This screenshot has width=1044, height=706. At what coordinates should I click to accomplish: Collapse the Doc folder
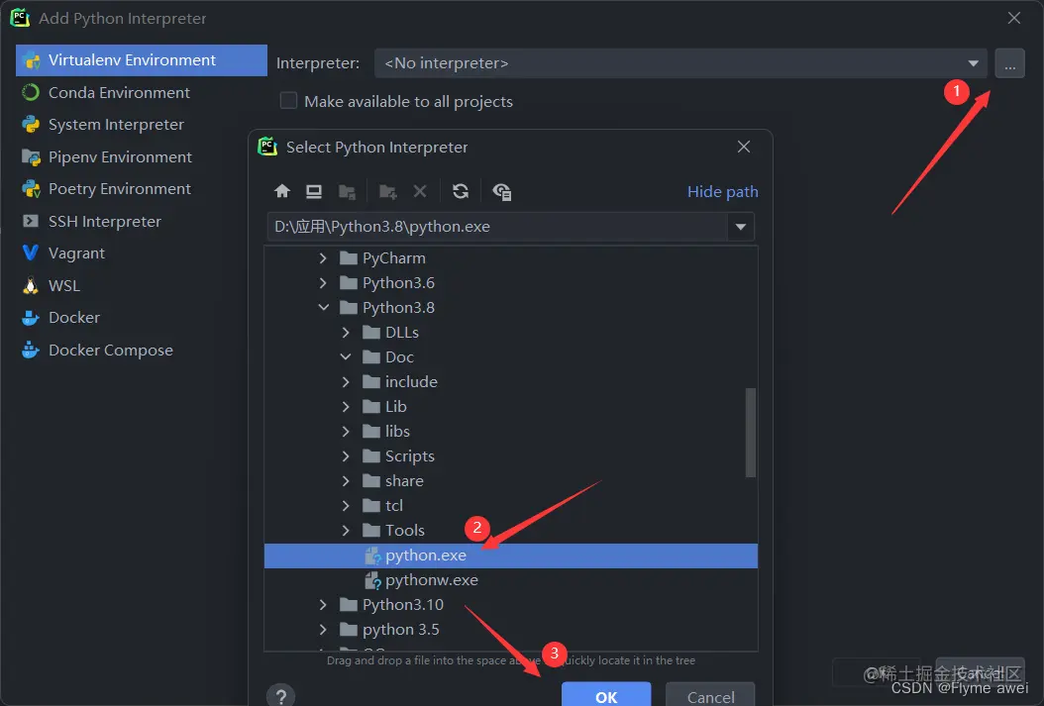point(346,356)
